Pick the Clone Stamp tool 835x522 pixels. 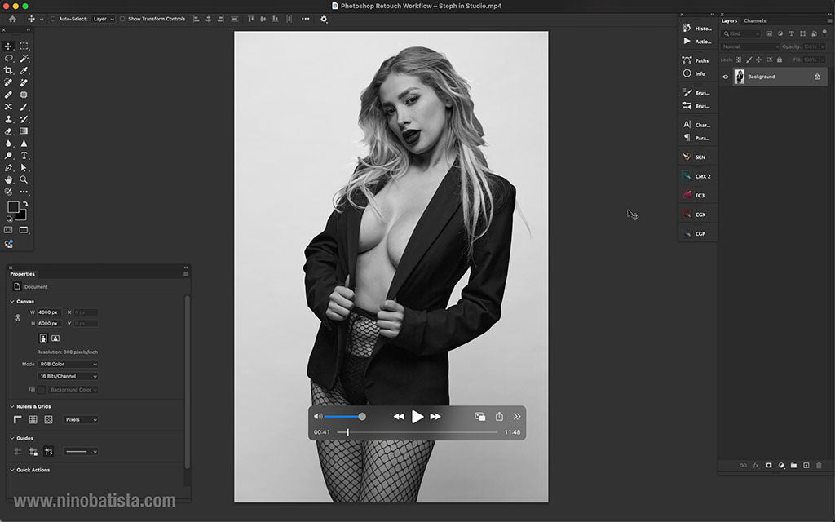[x=9, y=119]
